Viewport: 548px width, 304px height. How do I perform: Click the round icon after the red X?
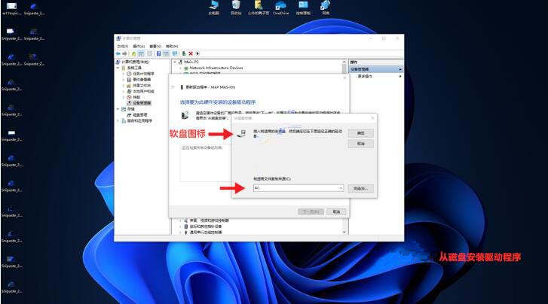(x=197, y=53)
